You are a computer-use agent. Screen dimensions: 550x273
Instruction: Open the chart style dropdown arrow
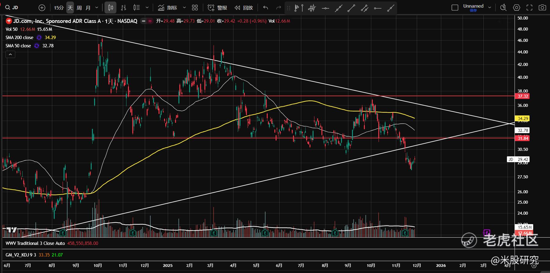pyautogui.click(x=147, y=8)
